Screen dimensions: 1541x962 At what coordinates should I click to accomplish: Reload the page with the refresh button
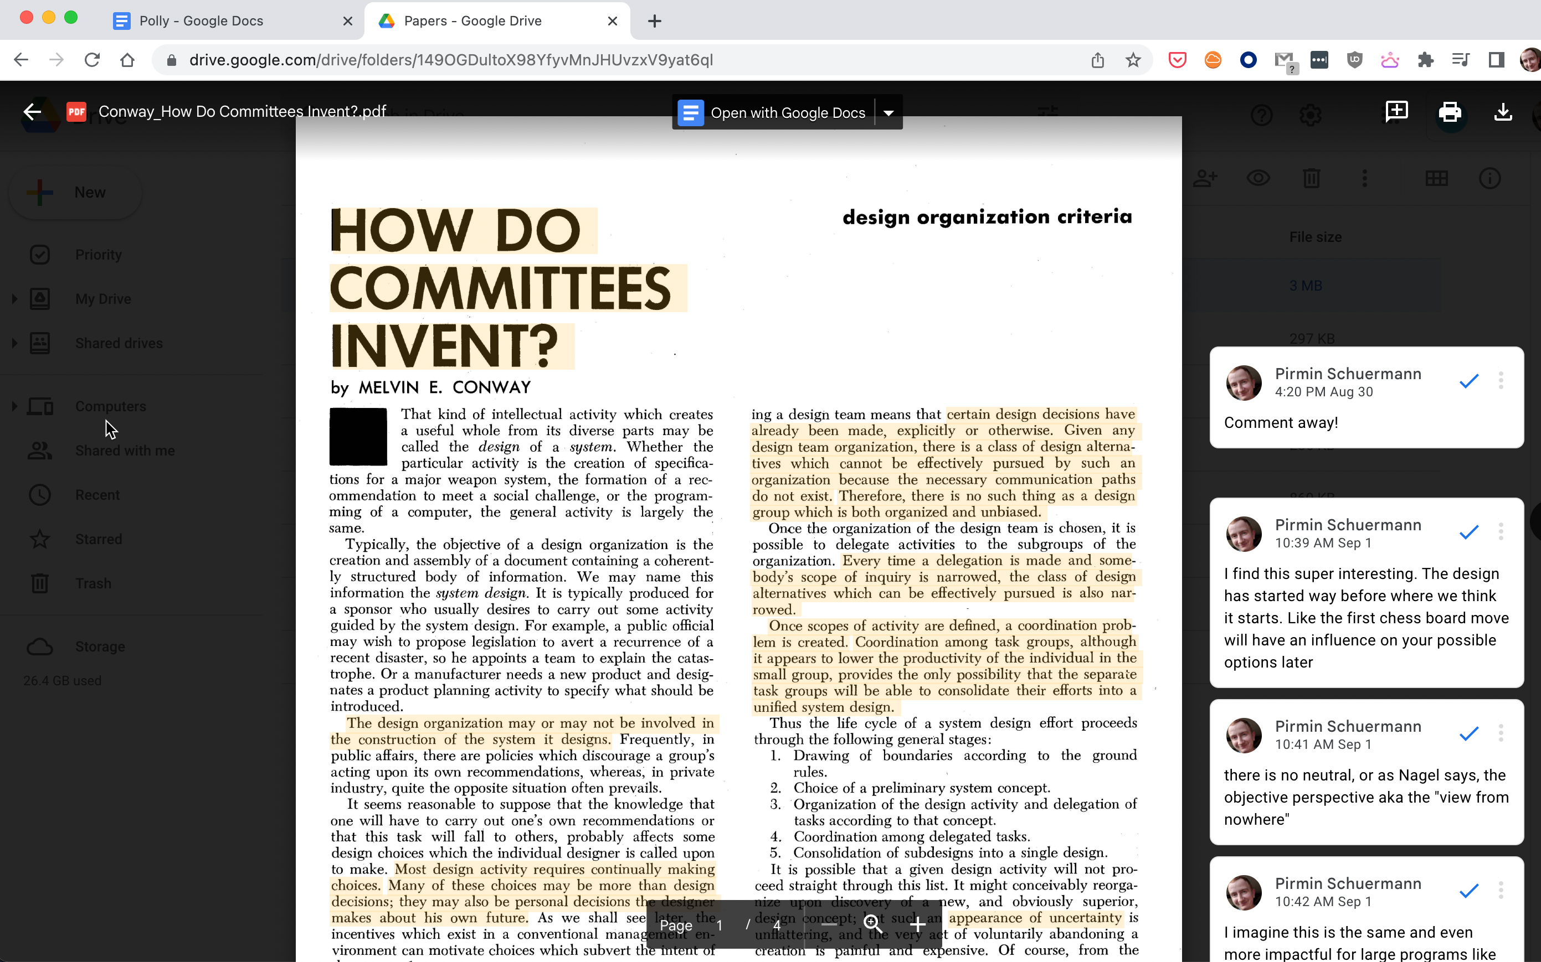coord(93,60)
